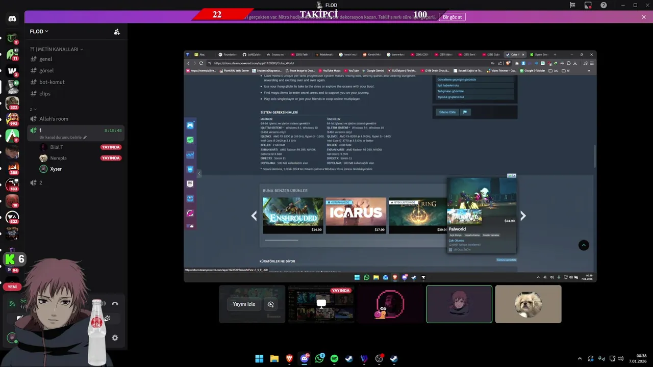Screen dimensions: 653x367
Task: Click the Windows Start button
Action: click(x=259, y=358)
